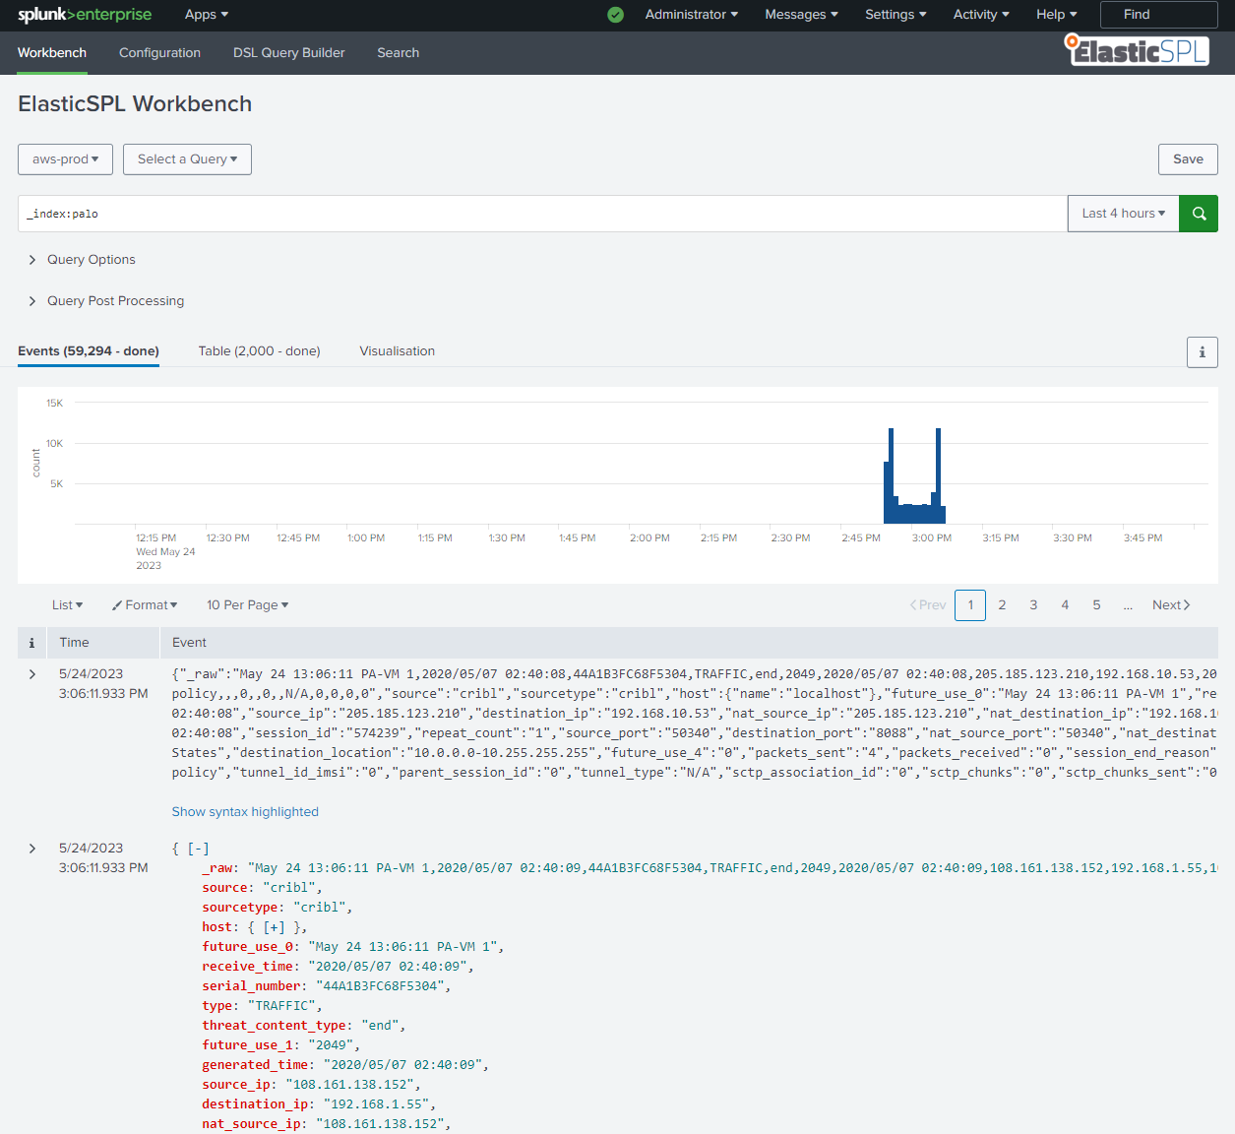Image resolution: width=1235 pixels, height=1134 pixels.
Task: Click the ElasticSPL app logo
Action: [x=1137, y=50]
